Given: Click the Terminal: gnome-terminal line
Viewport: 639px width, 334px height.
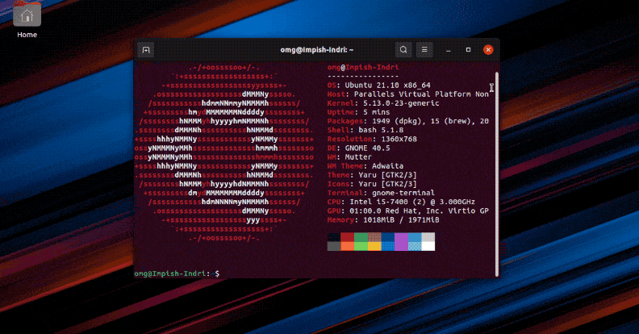Looking at the screenshot, I should [x=381, y=193].
